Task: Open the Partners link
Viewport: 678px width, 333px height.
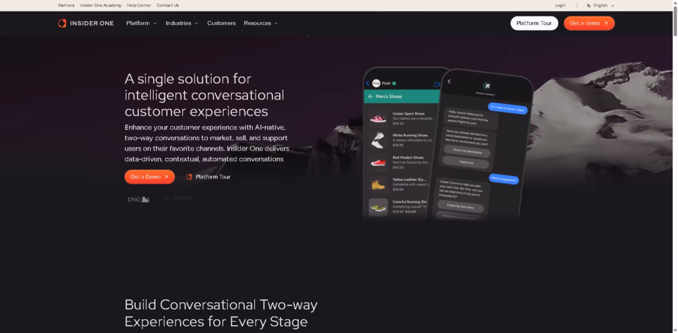Action: 66,5
